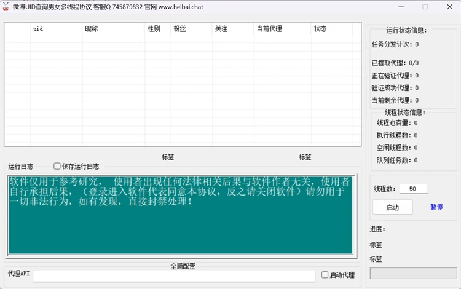The height and width of the screenshot is (289, 461).
Task: Enable the 保存运行日志 checkbox
Action: coord(57,166)
